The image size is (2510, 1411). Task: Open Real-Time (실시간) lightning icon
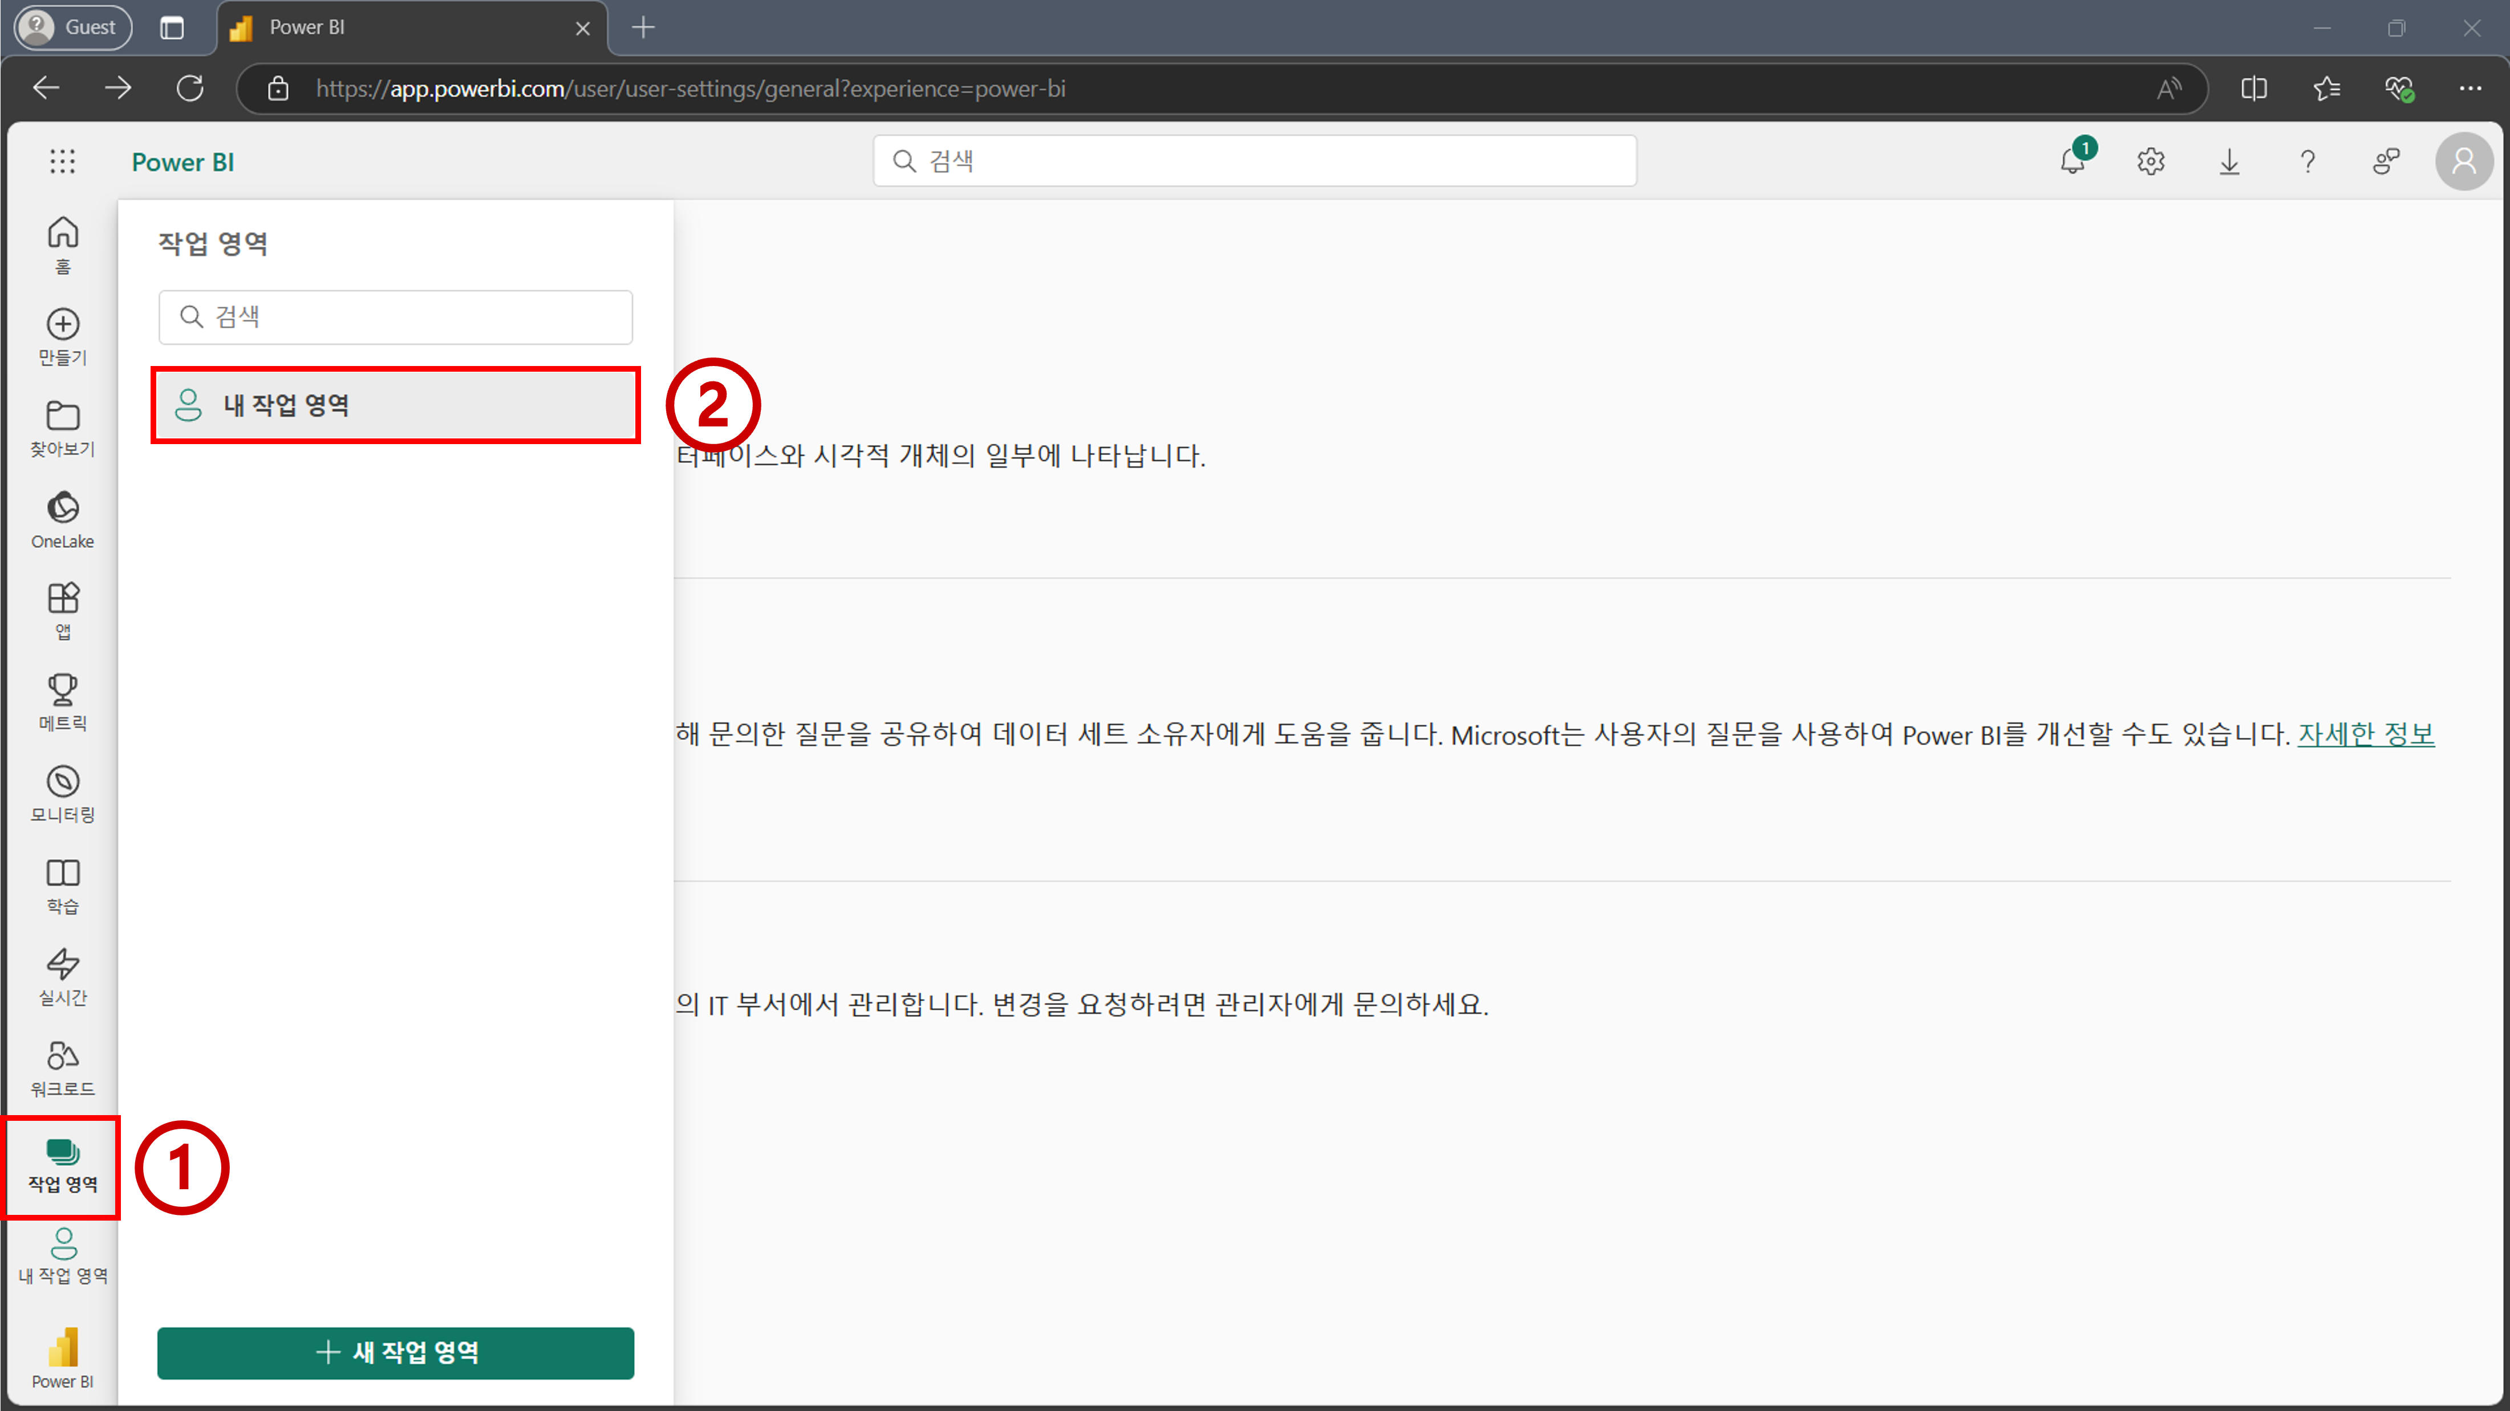point(62,977)
